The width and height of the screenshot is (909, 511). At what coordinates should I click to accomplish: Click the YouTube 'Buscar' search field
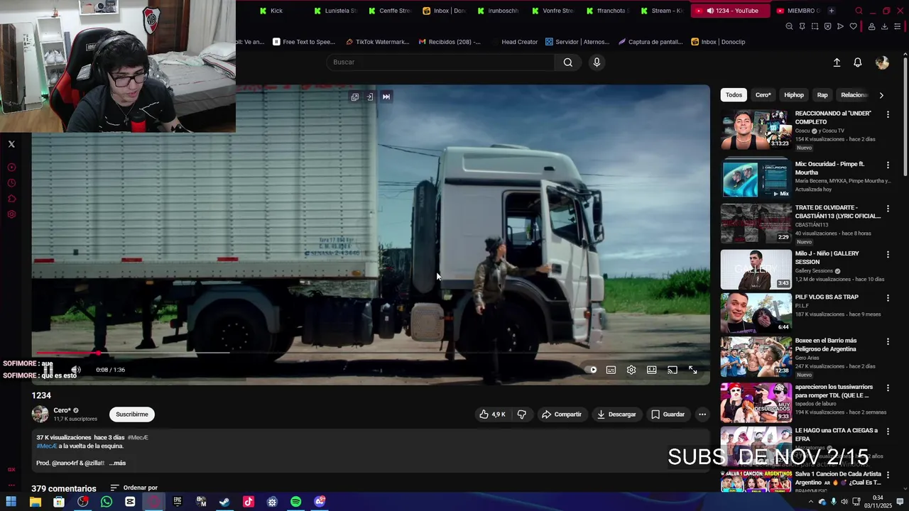pyautogui.click(x=440, y=62)
